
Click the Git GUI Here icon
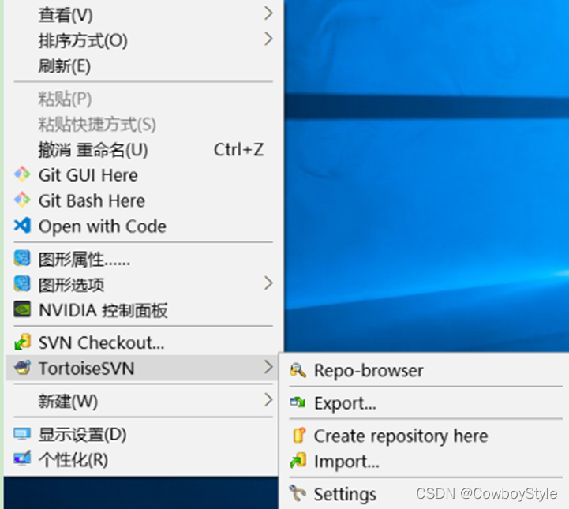point(22,175)
